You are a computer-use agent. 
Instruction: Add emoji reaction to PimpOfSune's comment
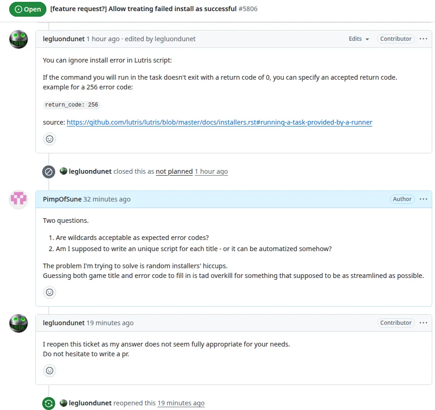pos(49,292)
